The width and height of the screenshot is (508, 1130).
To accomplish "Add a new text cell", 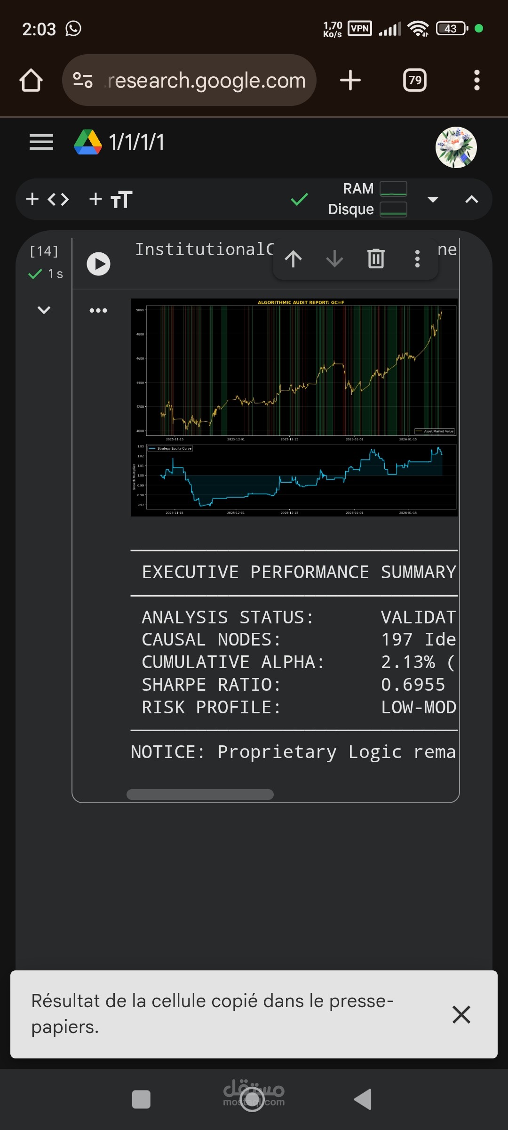I will 111,199.
